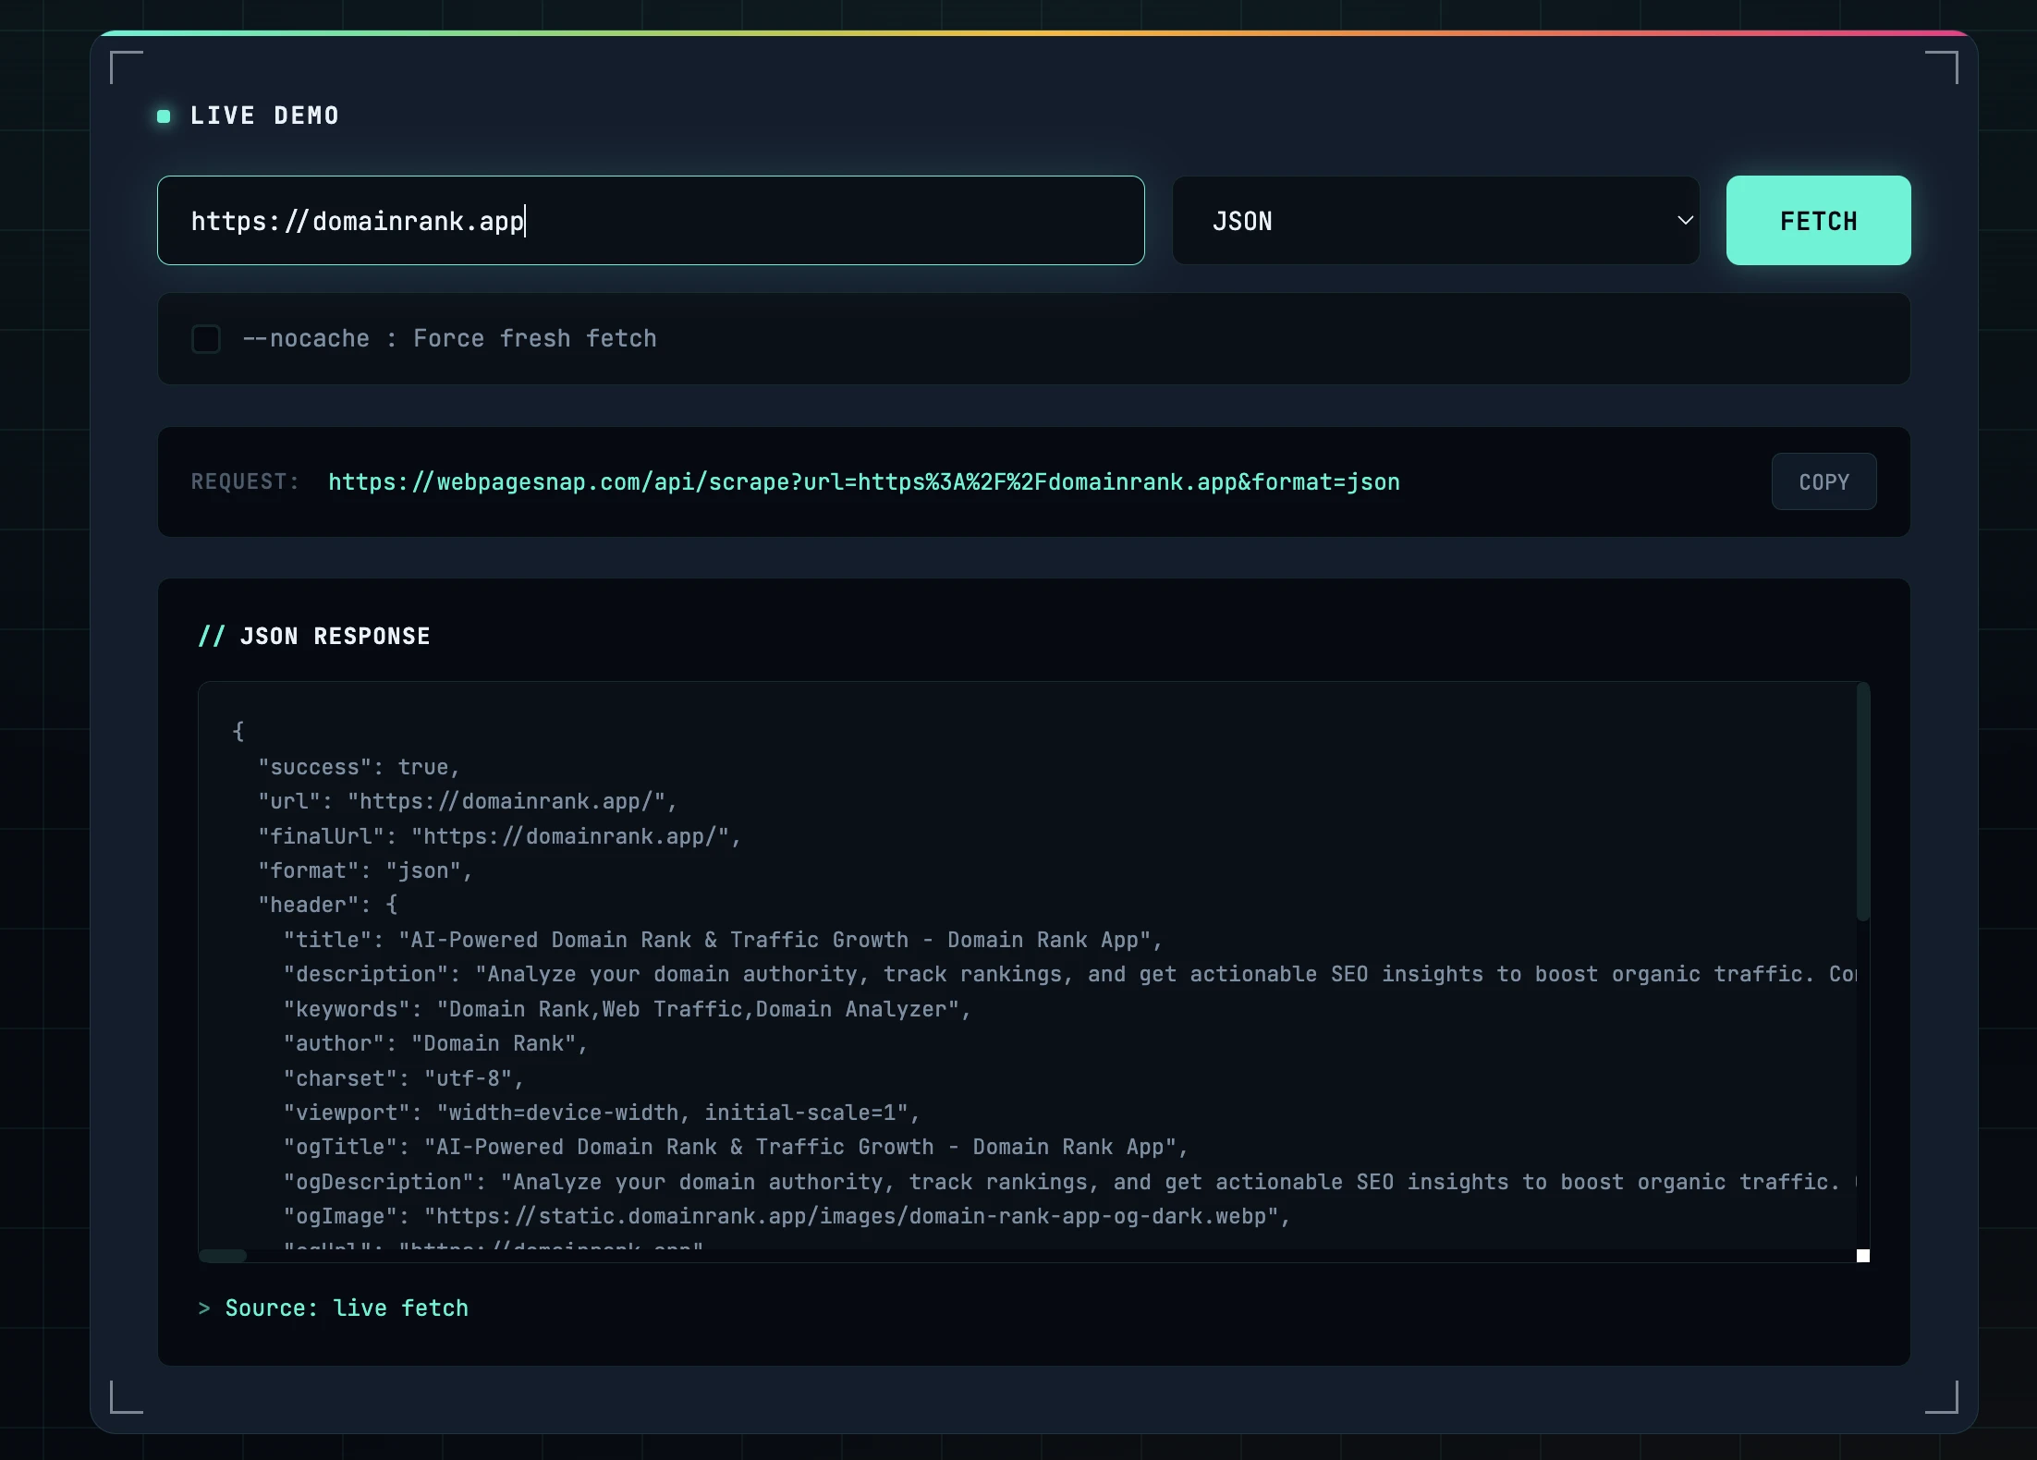Enable the --nocache force fresh fetch option

[205, 339]
